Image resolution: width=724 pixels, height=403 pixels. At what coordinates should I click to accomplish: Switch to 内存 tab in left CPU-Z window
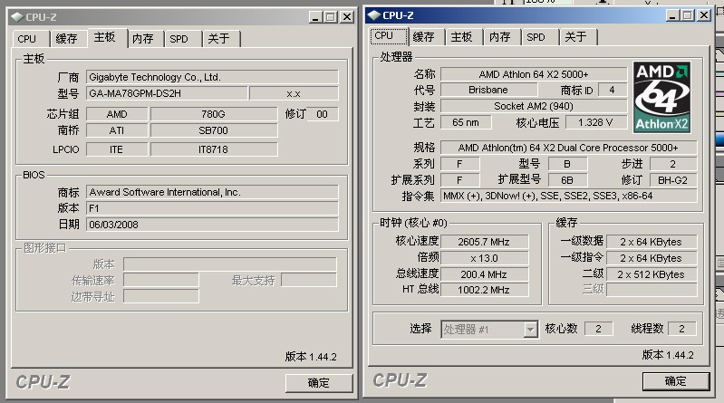click(143, 39)
